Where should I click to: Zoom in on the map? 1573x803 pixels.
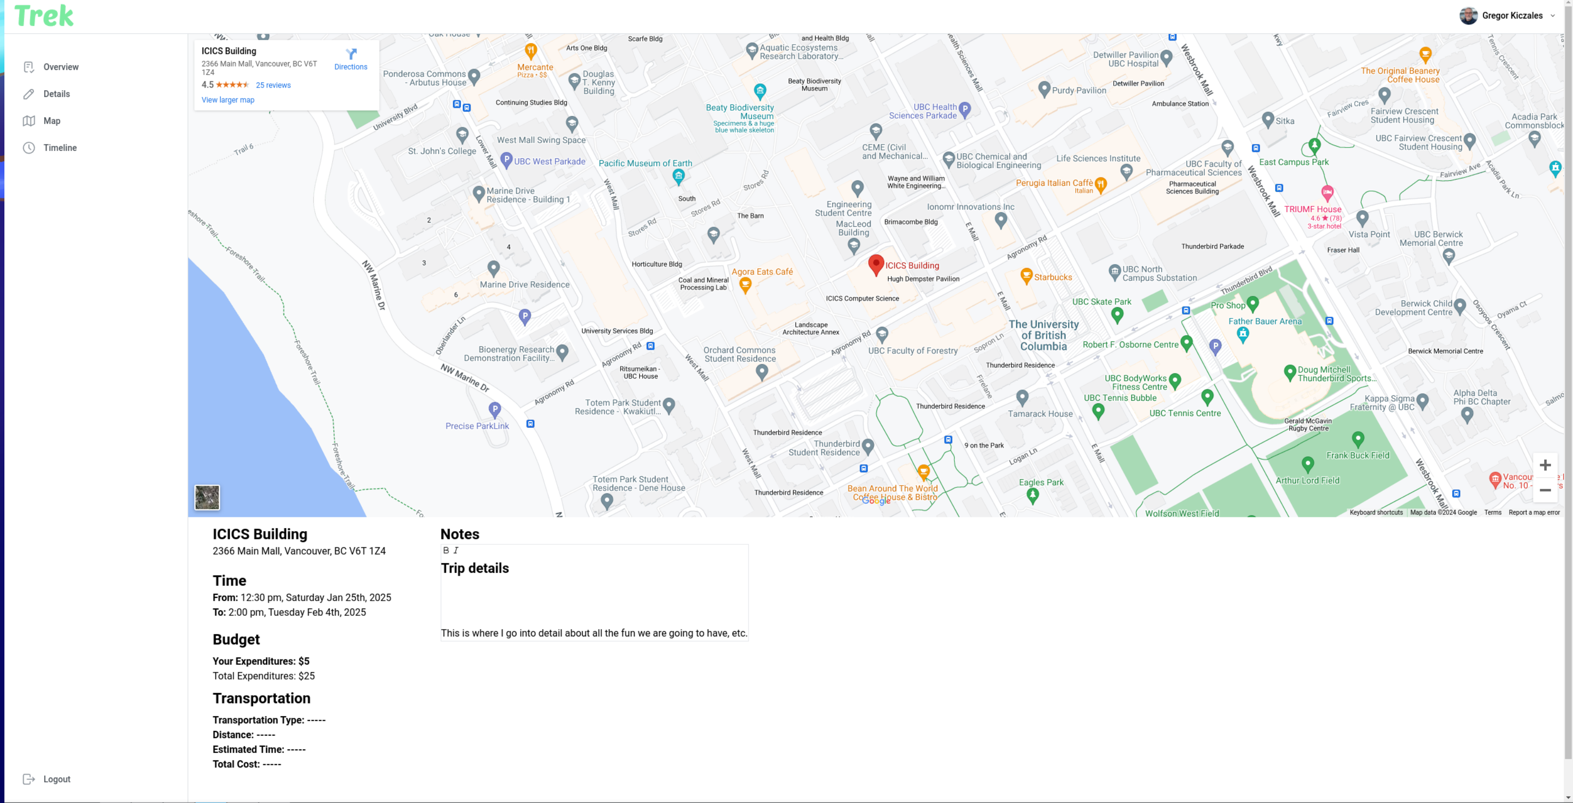click(x=1545, y=465)
